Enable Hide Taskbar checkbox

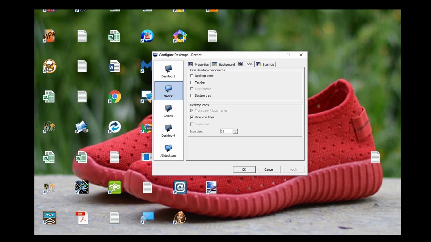click(x=192, y=82)
